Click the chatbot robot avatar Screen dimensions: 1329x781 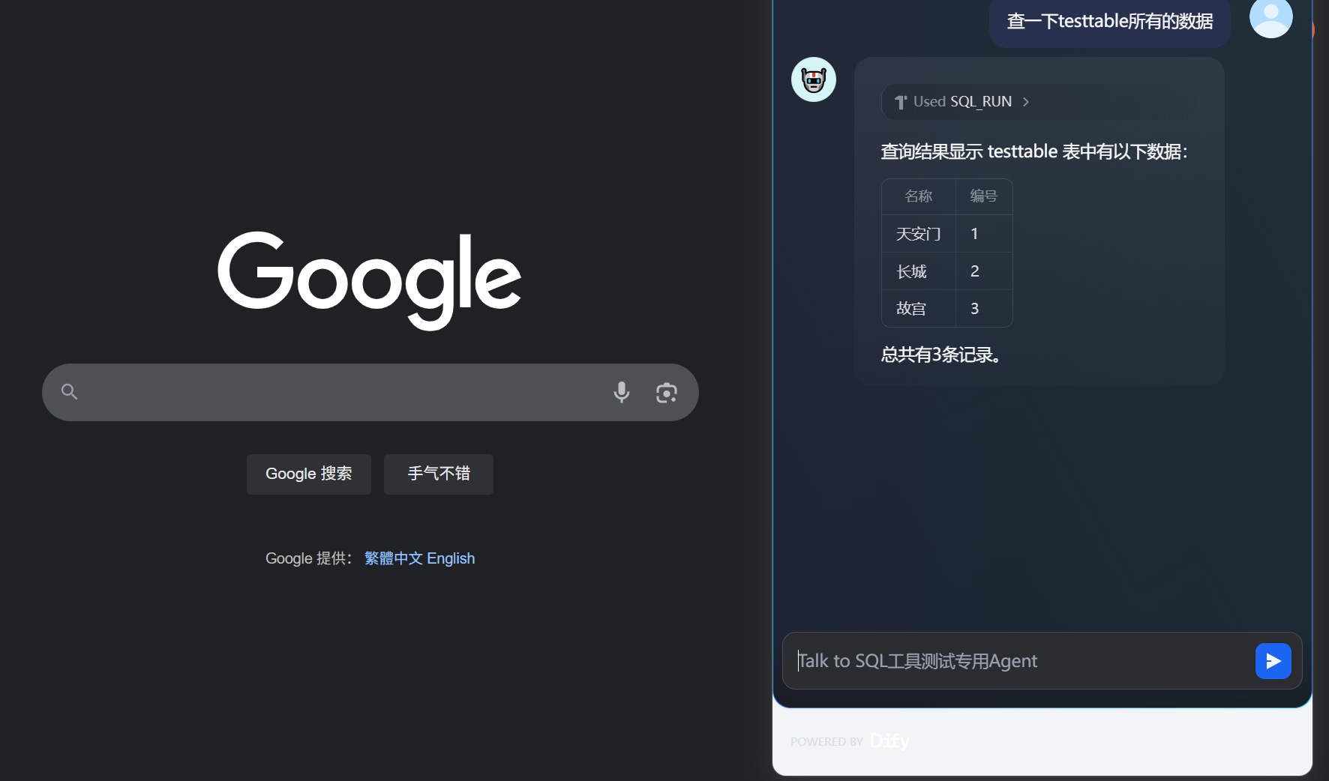click(x=814, y=79)
